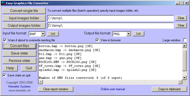The width and height of the screenshot is (190, 96).
Task: Click www.hermetic.ch text
Action: click(x=19, y=90)
